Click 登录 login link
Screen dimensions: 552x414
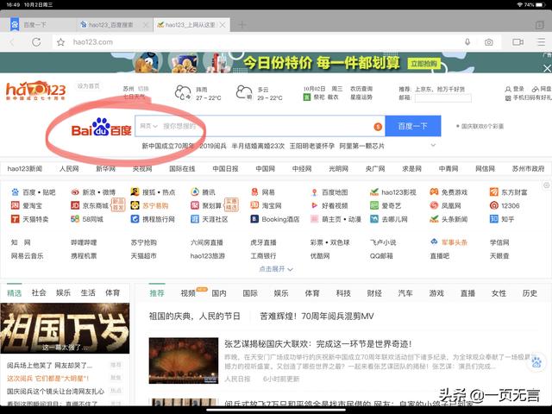click(515, 89)
